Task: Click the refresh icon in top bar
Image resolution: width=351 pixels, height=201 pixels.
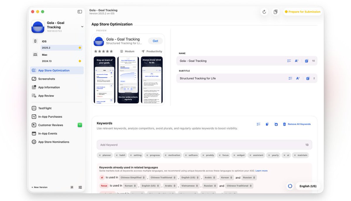Action: (264, 12)
